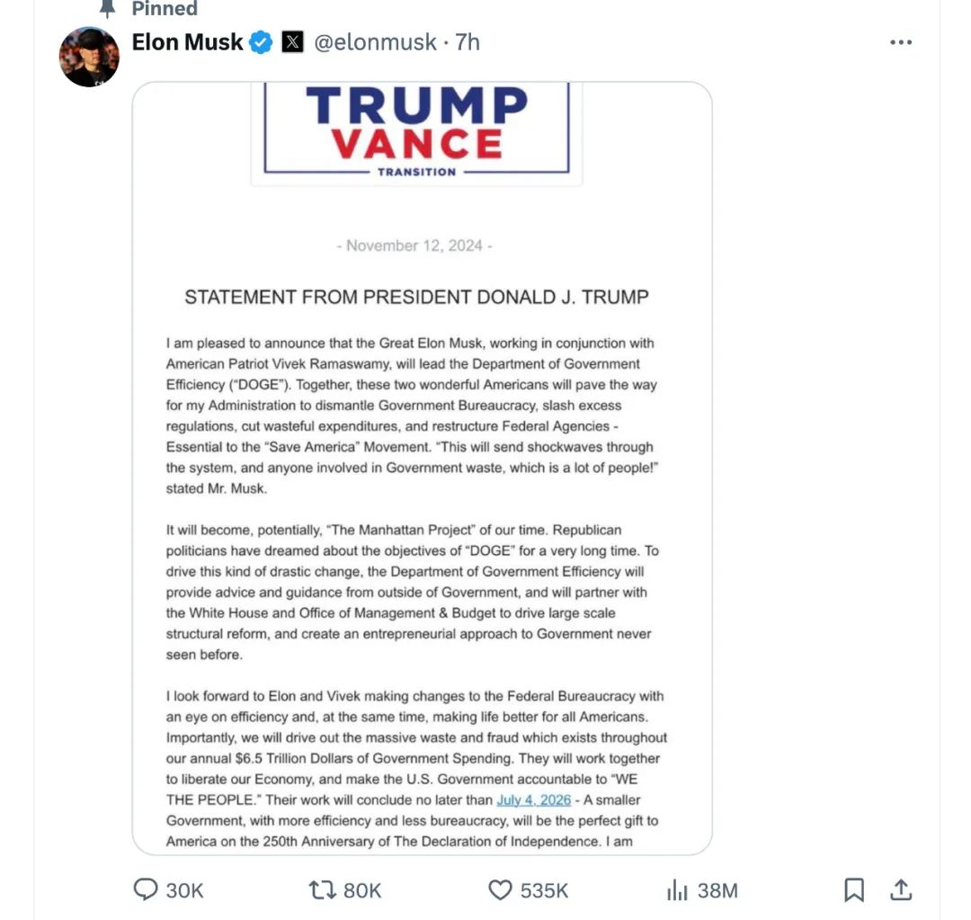Click the reply speech bubble icon
The width and height of the screenshot is (971, 920).
(145, 889)
